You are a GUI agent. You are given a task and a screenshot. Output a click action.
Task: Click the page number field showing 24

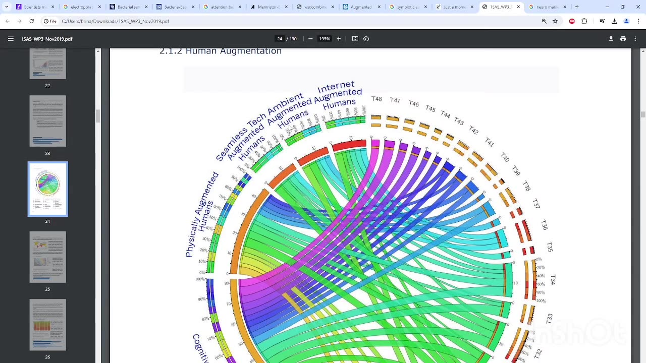click(280, 39)
